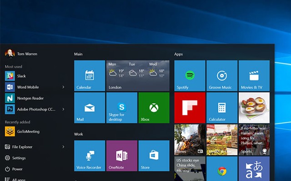This screenshot has height=181, width=291.
Task: Click the GoToMeeting icon
Action: click(x=10, y=131)
